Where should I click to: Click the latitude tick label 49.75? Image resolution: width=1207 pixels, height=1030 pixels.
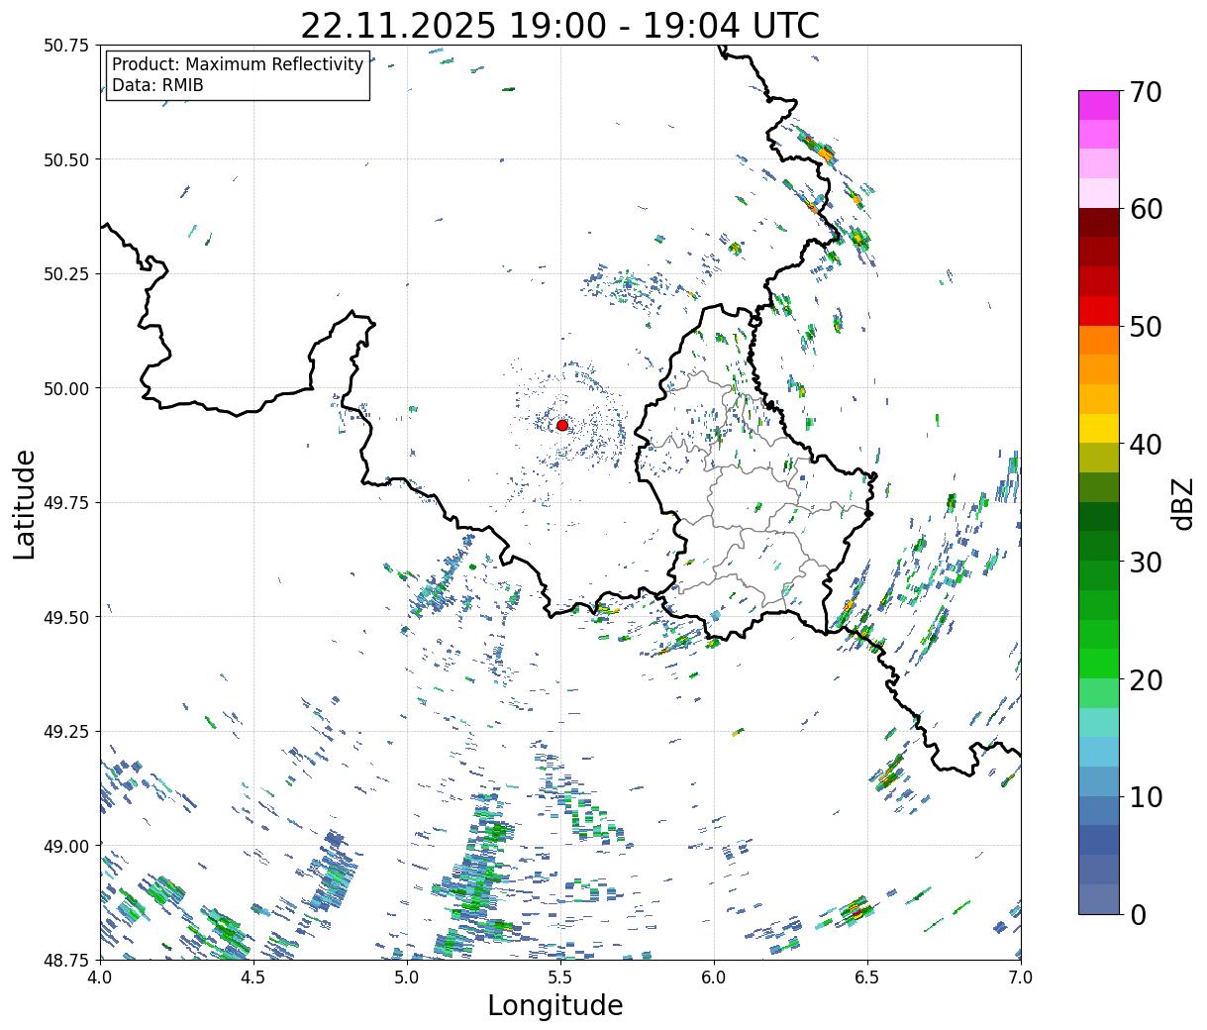[65, 503]
